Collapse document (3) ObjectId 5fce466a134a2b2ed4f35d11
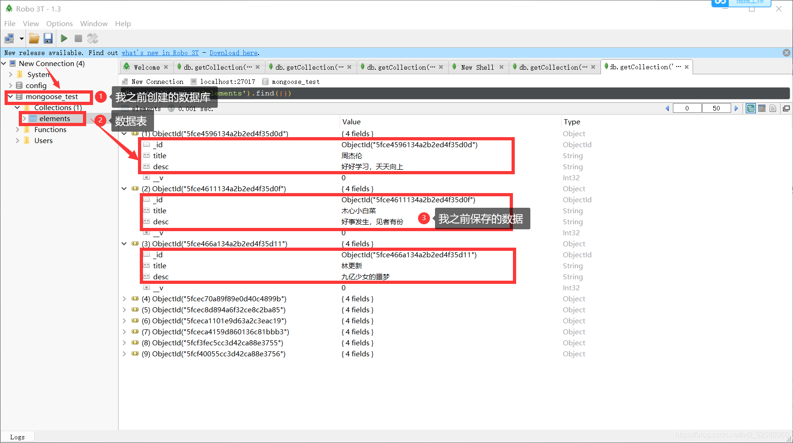This screenshot has height=443, width=793. pyautogui.click(x=124, y=244)
